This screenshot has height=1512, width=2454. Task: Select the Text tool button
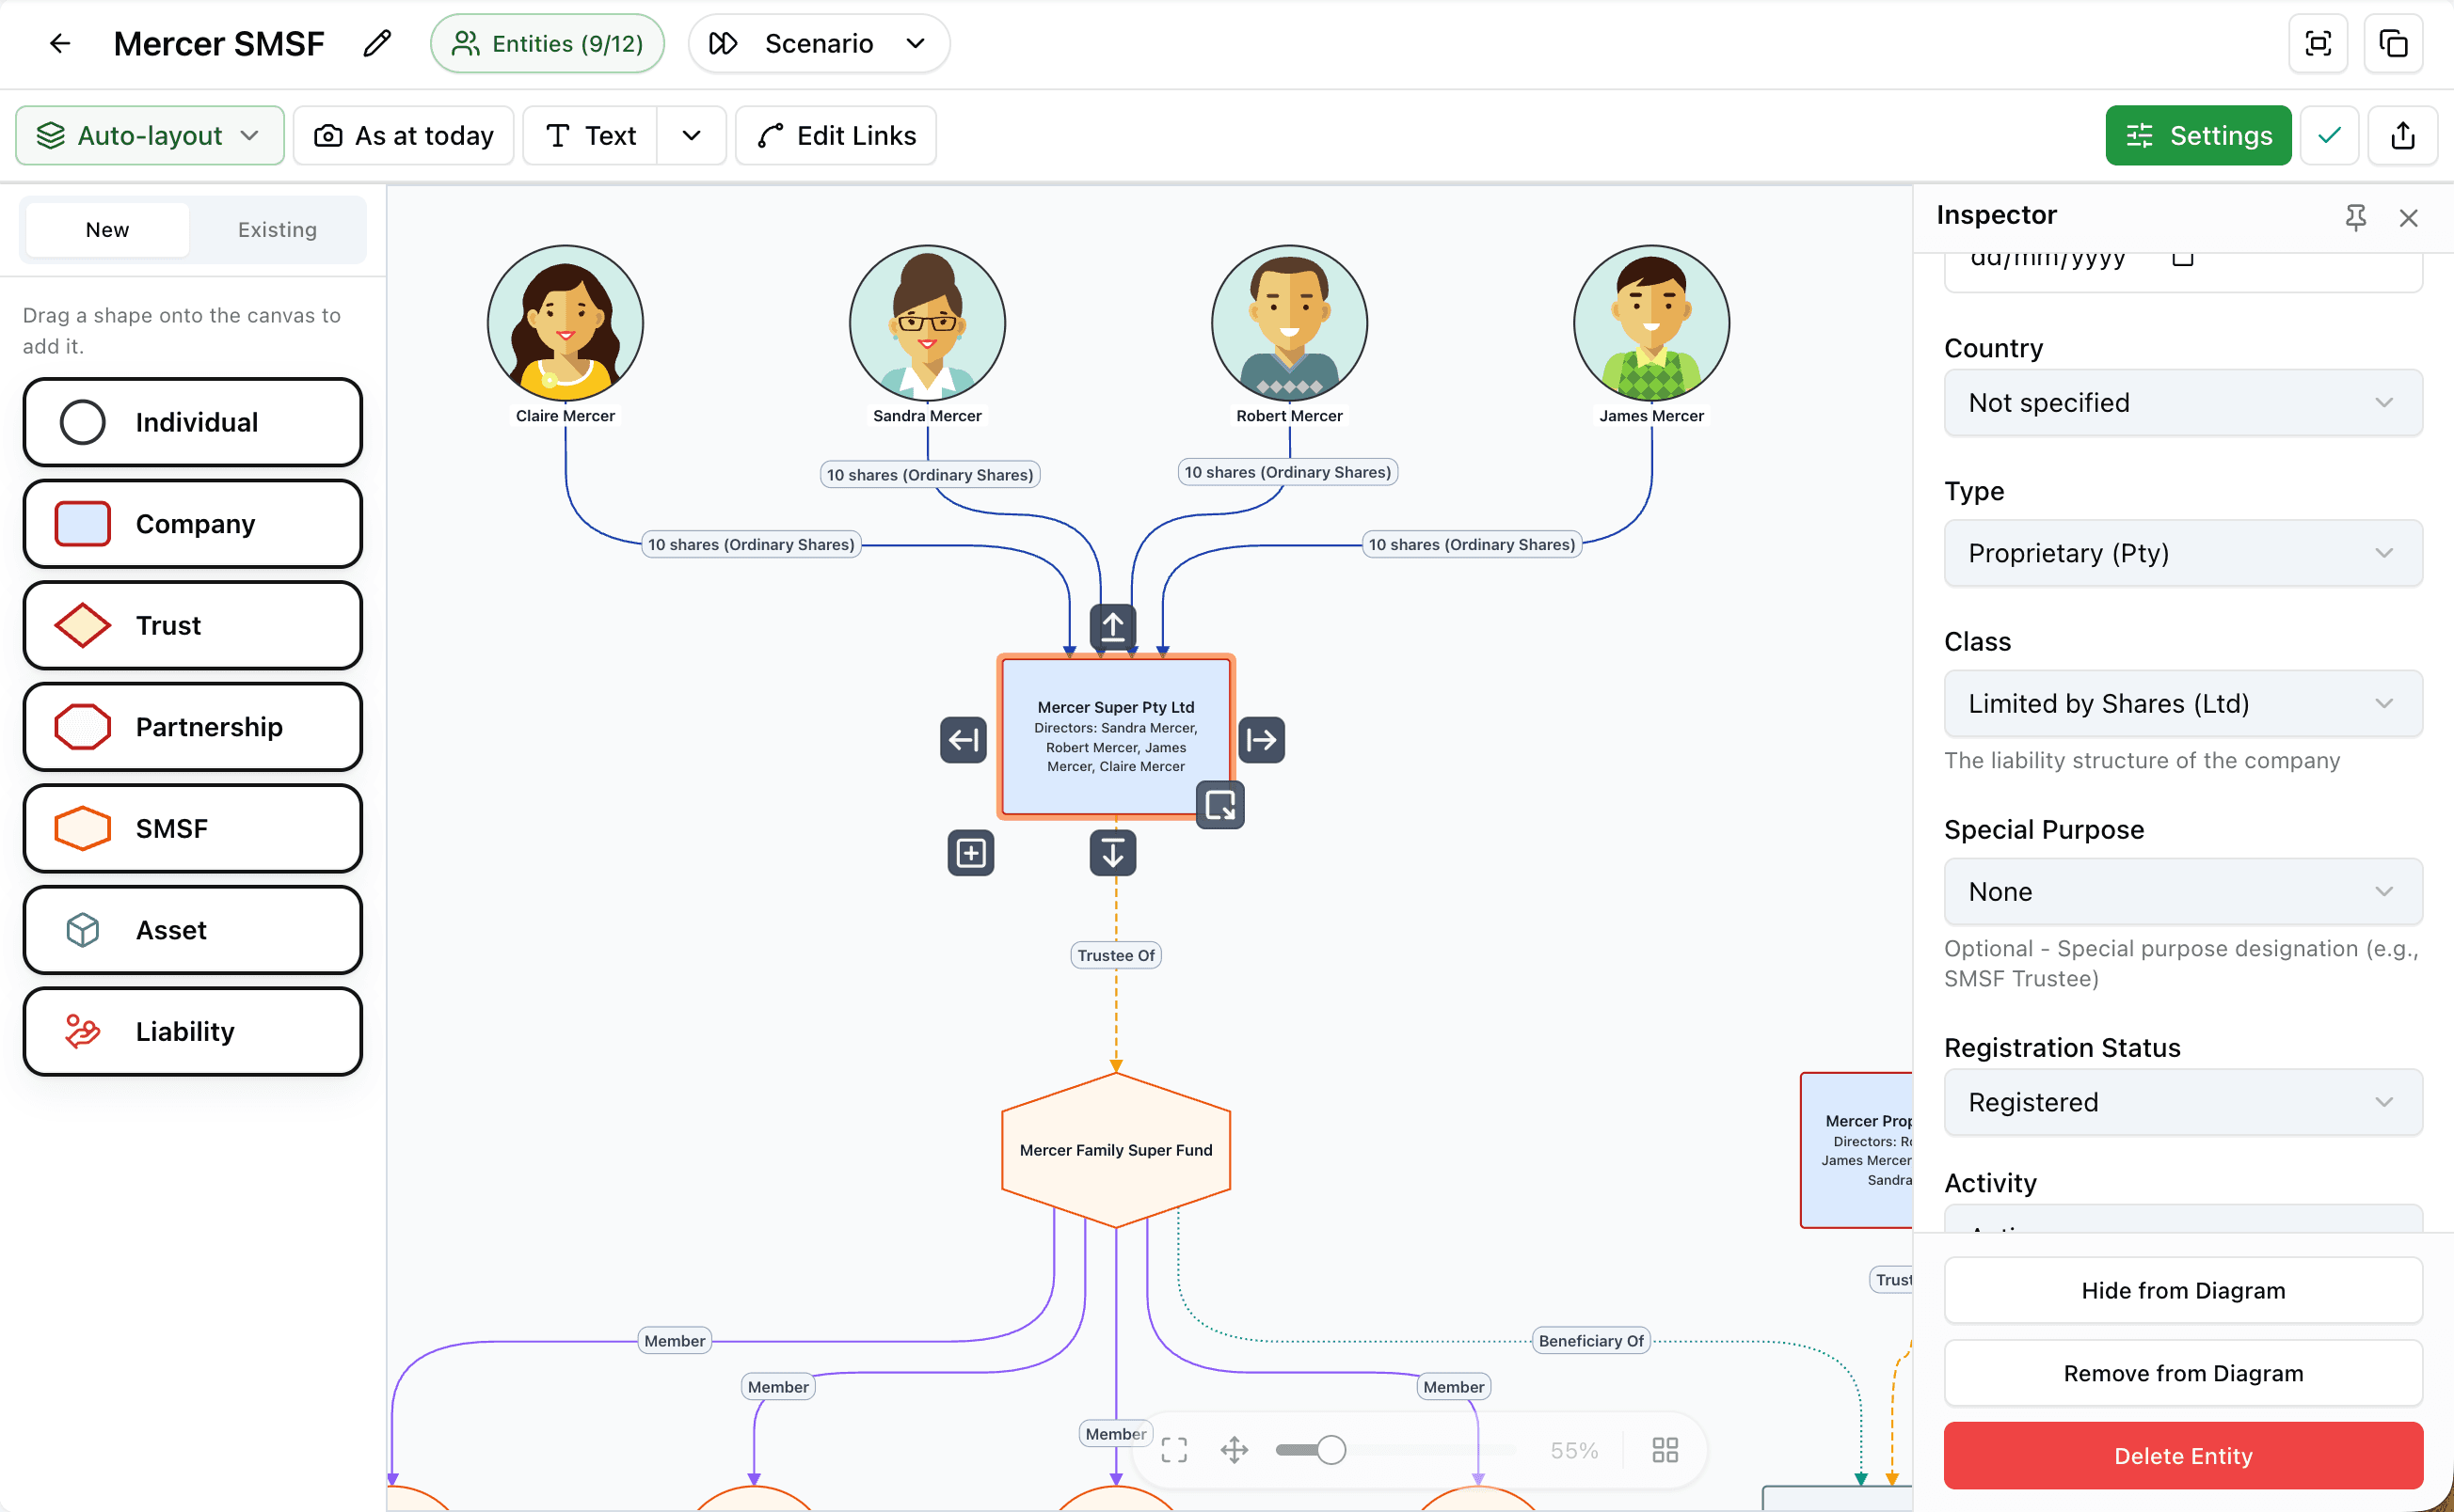(590, 135)
